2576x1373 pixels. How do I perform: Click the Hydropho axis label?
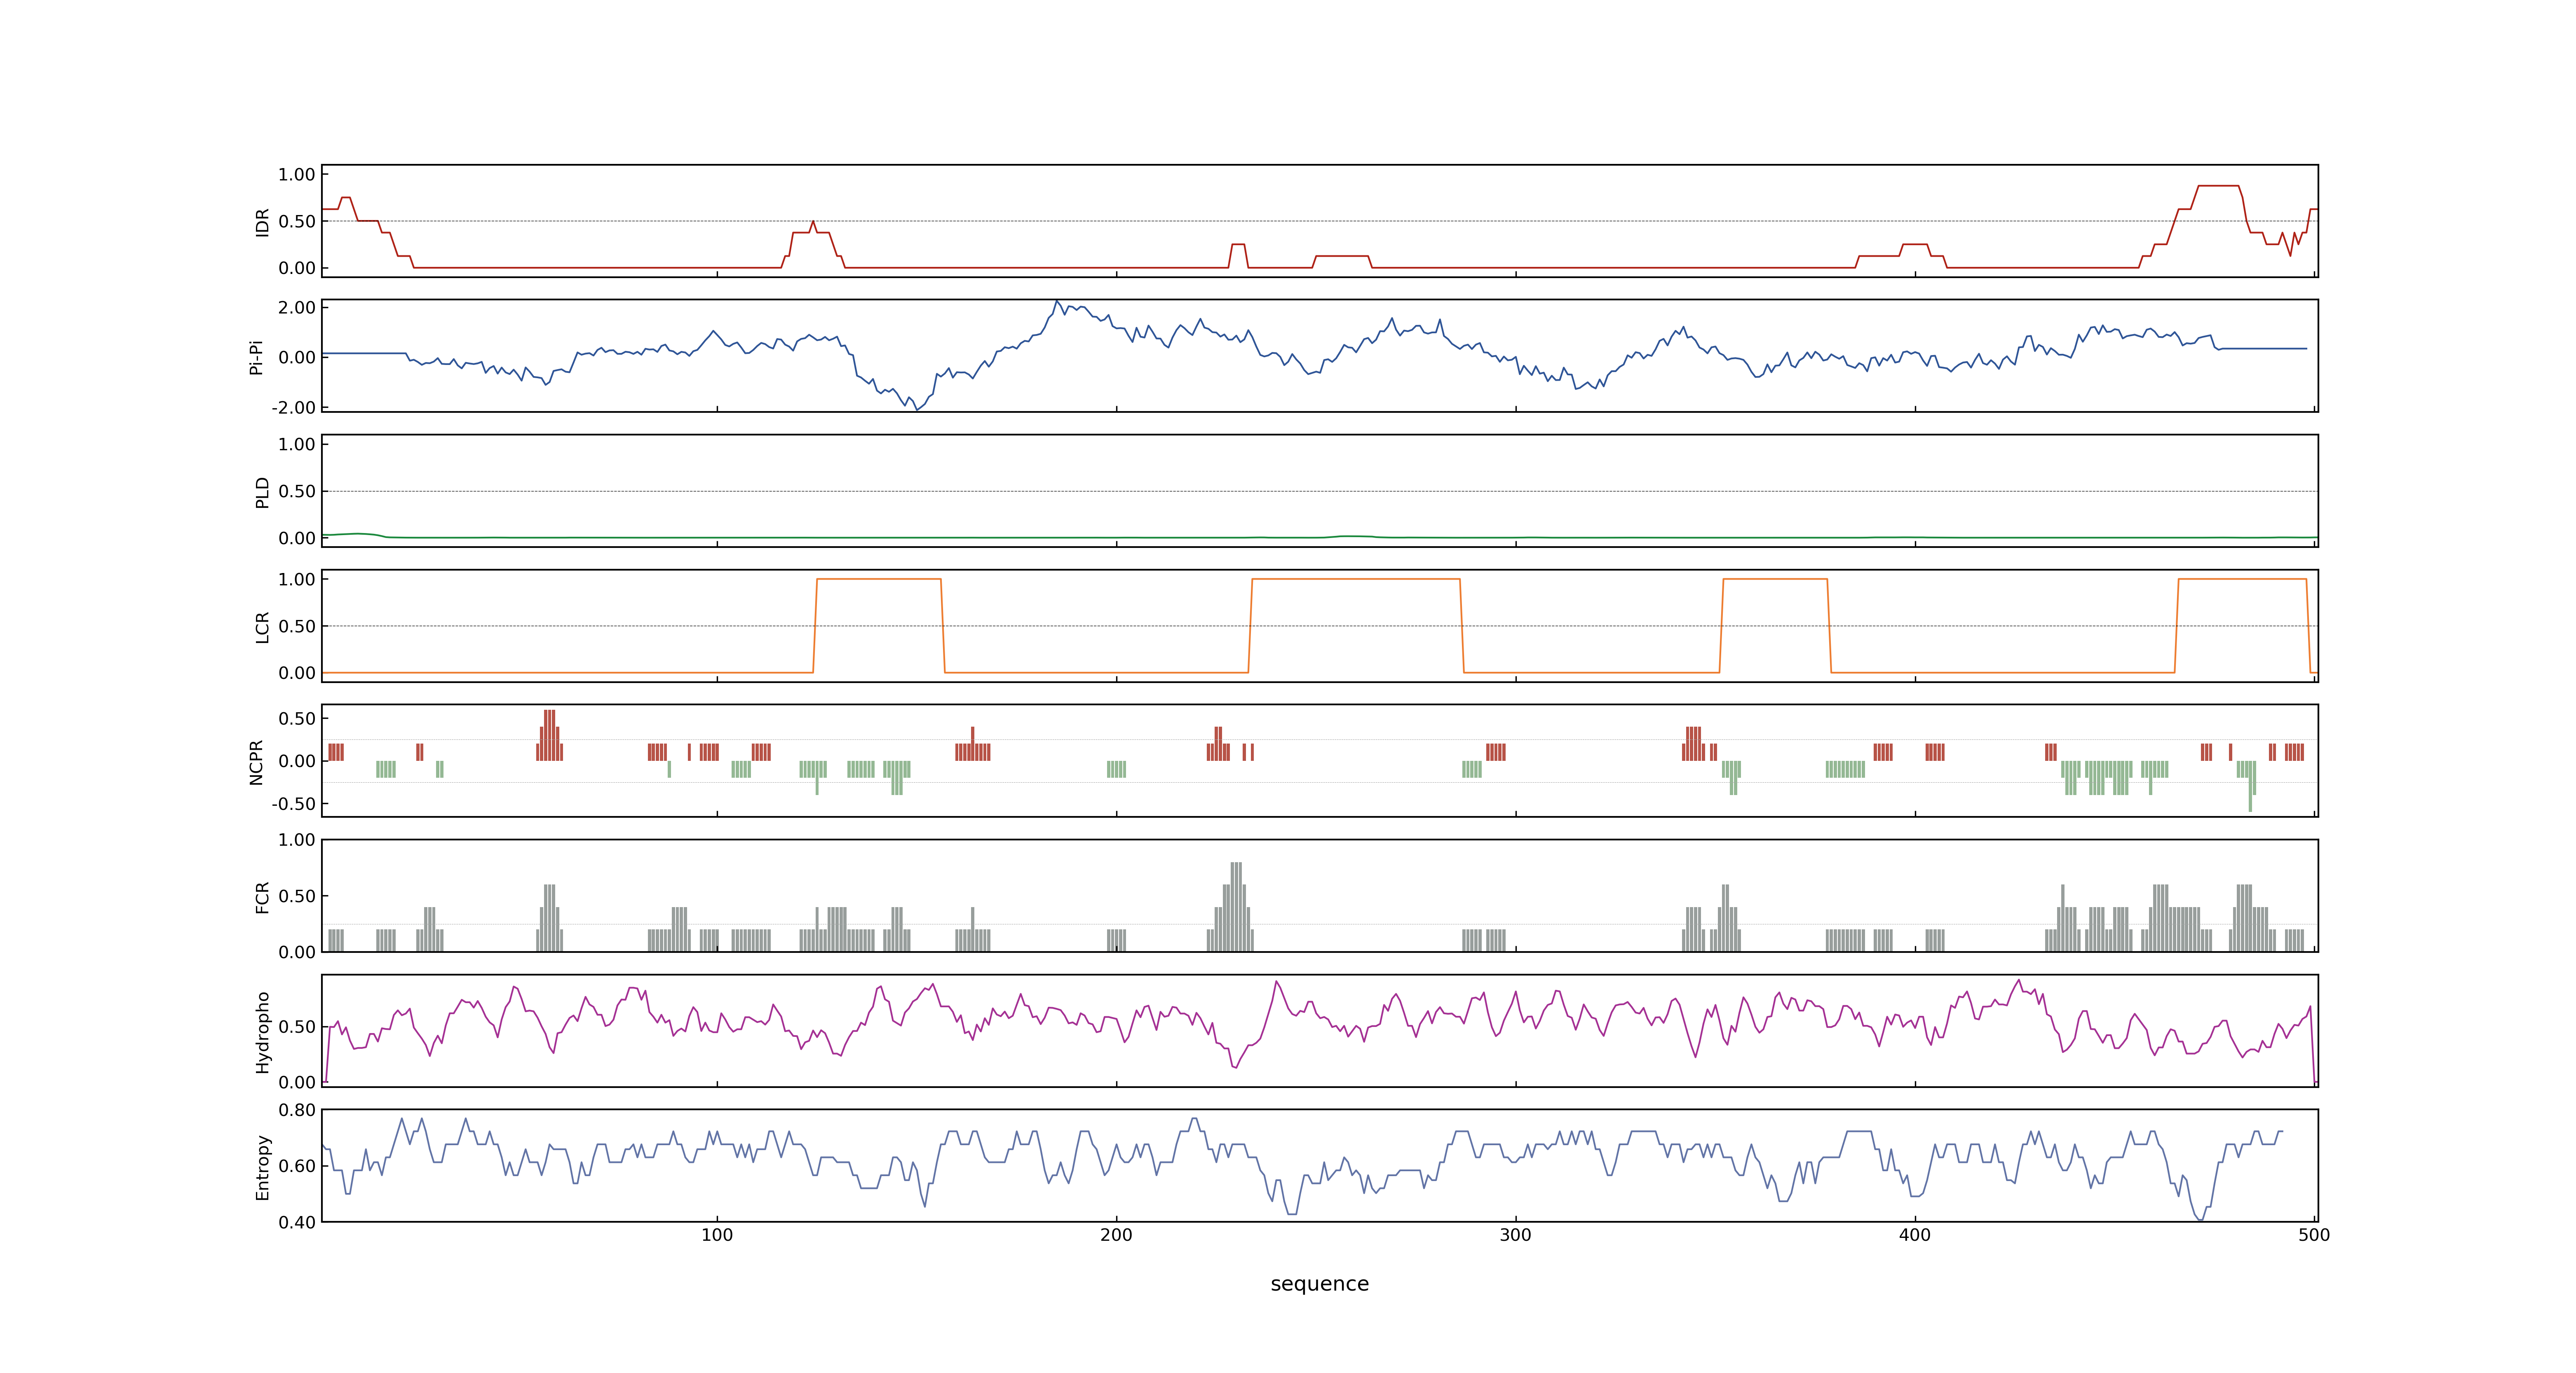[x=262, y=1032]
